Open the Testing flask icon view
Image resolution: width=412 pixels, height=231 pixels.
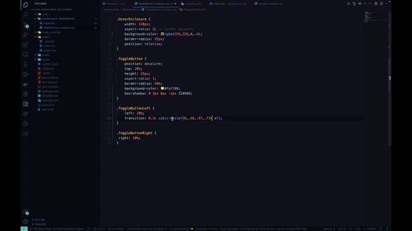26,64
